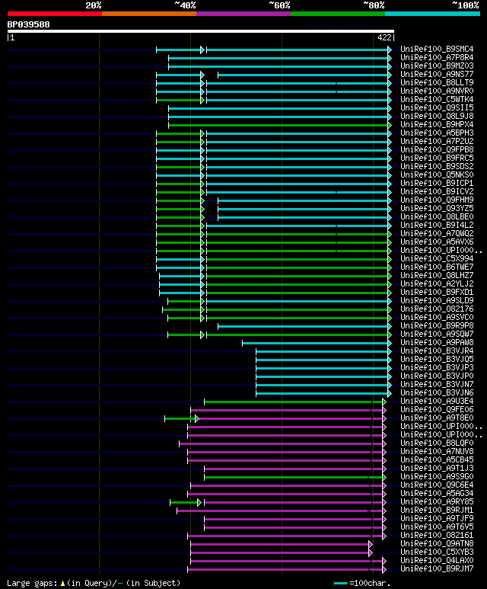
Task: Click the UniRef100_A9SLD9 entry
Action: tap(437, 300)
